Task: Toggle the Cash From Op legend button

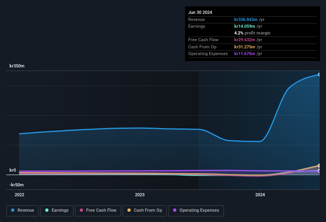Action: [145, 211]
